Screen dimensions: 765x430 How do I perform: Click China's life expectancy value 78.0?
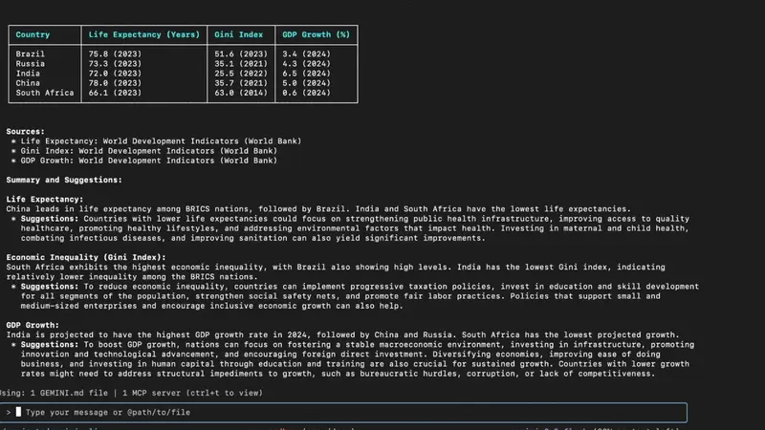click(114, 83)
